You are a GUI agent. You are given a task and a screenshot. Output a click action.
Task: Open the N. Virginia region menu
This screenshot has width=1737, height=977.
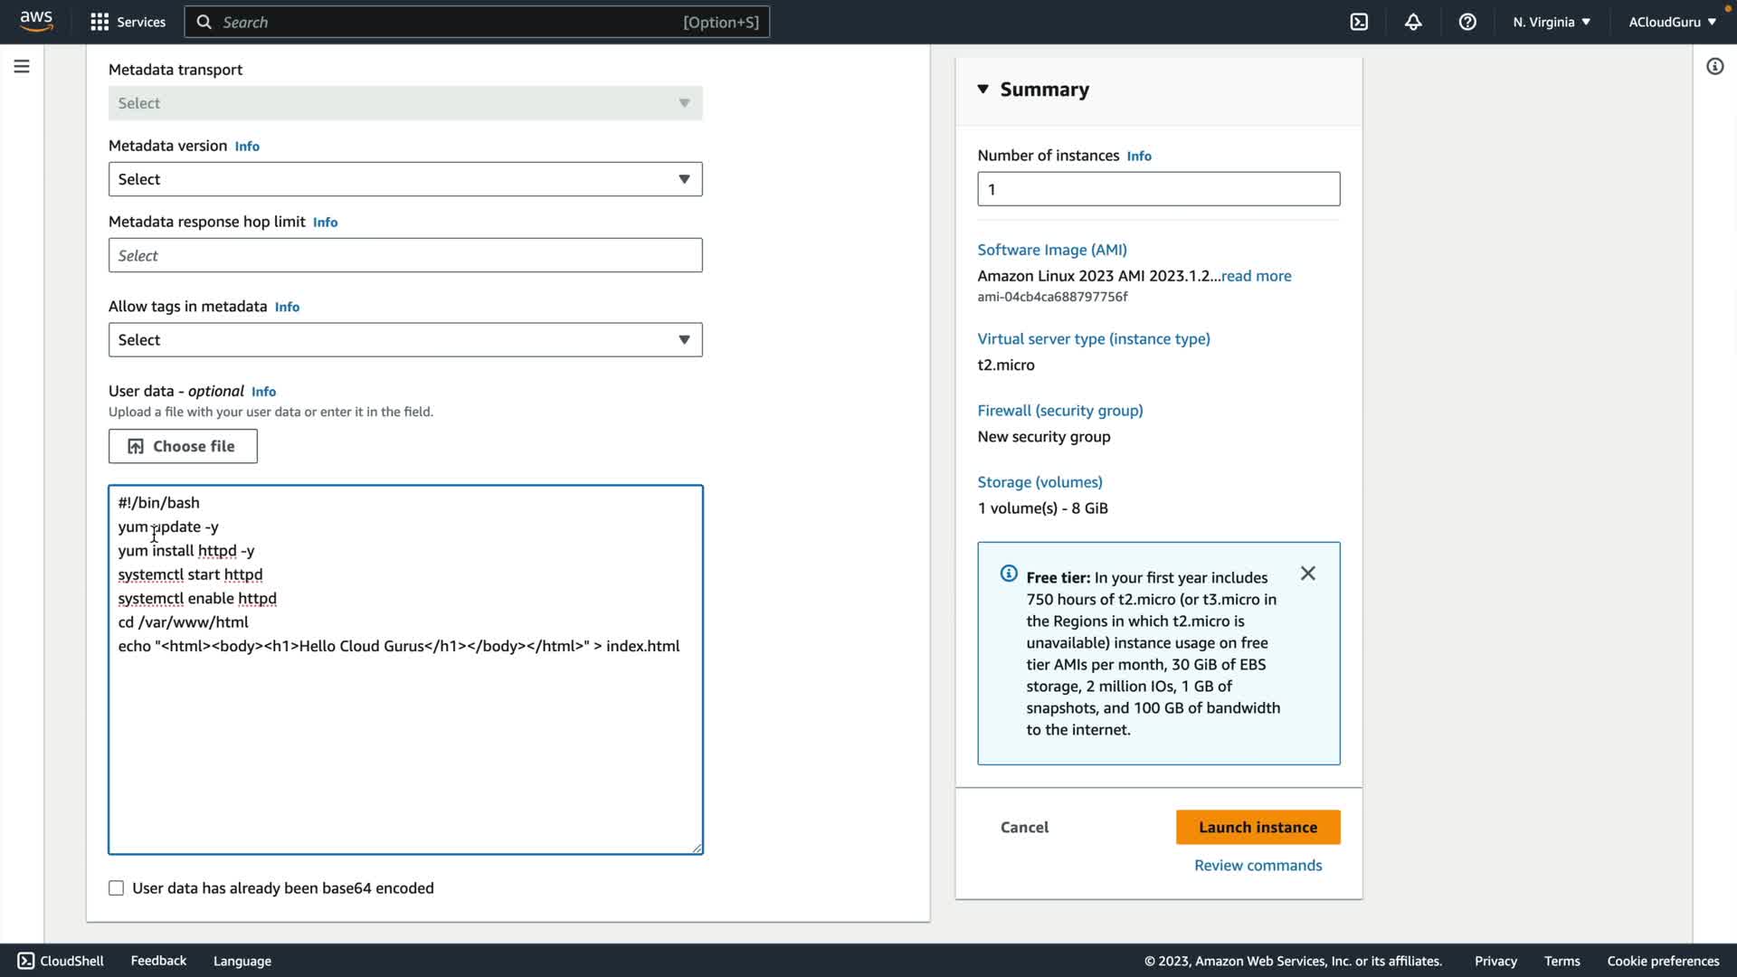pos(1551,22)
